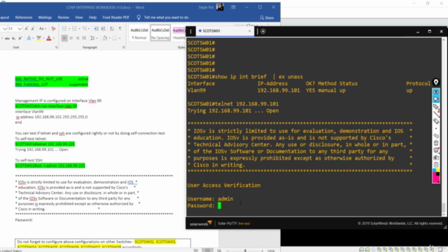This screenshot has width=448, height=252.
Task: Expand the borders dropdown arrow
Action: 120,38
